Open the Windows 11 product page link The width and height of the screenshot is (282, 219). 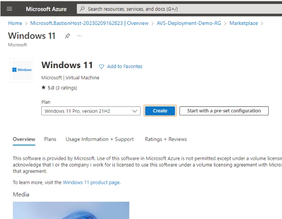click(91, 182)
